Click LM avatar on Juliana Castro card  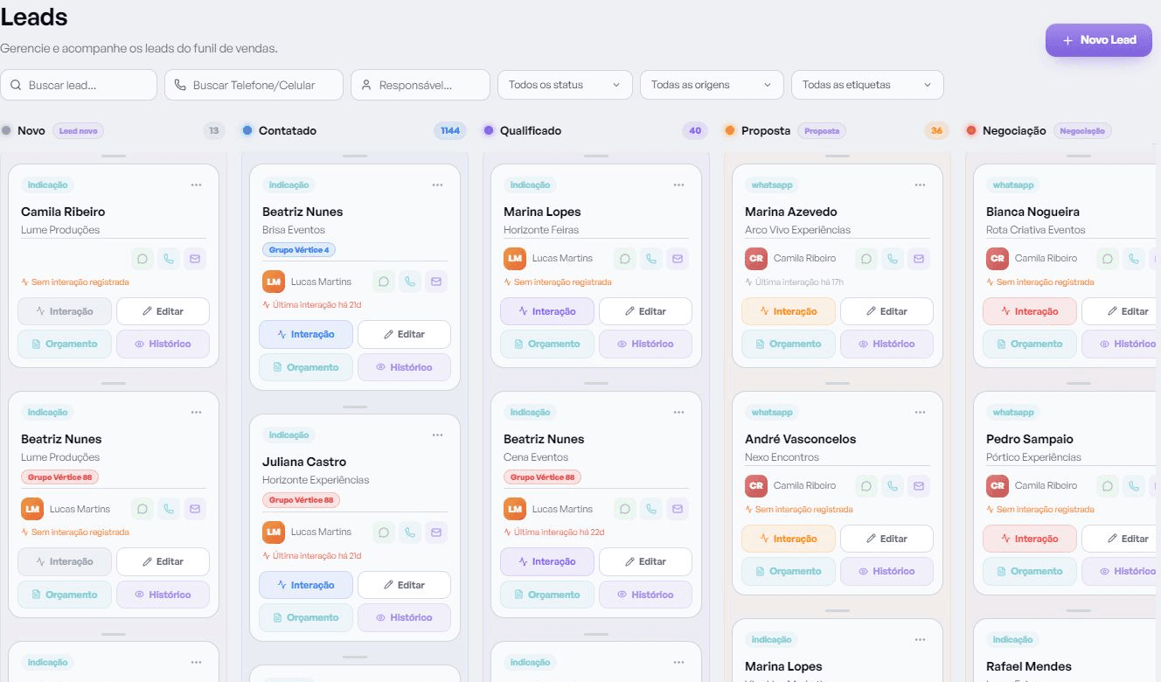(x=274, y=532)
